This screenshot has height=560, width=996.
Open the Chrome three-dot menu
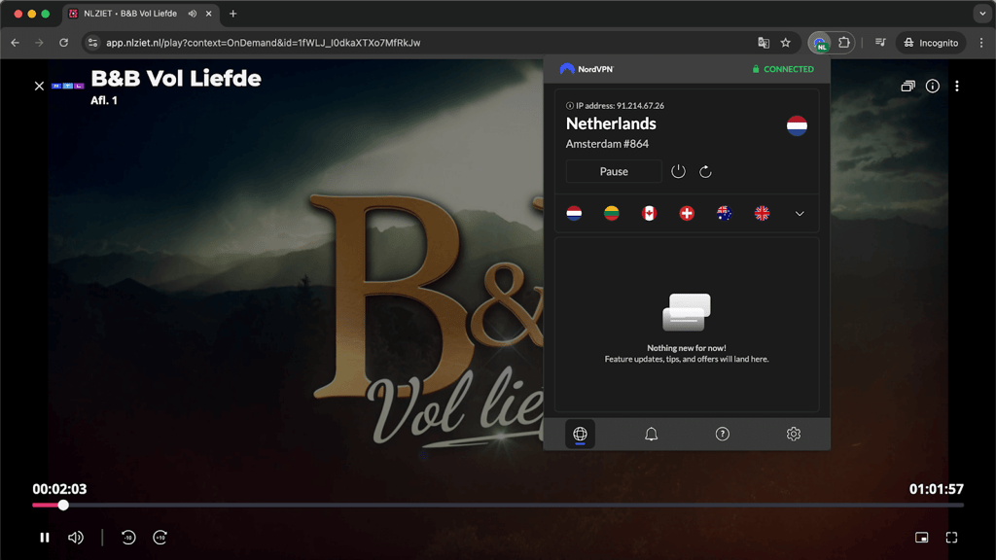point(981,43)
